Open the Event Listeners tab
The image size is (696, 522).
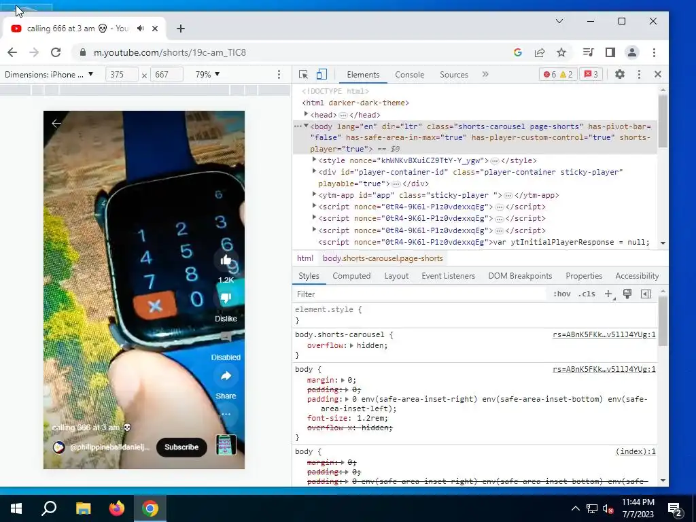point(449,276)
